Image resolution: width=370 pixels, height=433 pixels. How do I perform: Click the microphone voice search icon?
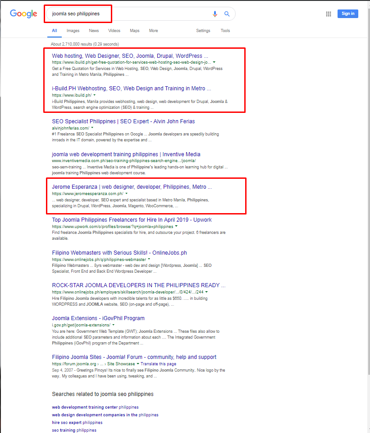tap(215, 14)
